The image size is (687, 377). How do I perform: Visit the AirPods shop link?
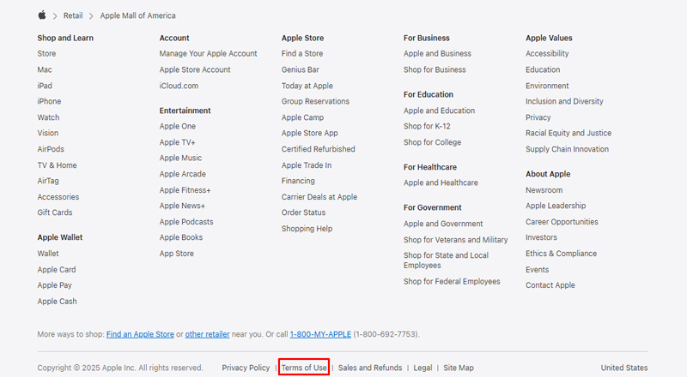coord(51,149)
